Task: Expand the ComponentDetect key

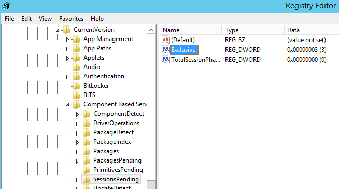Action: tap(77, 114)
